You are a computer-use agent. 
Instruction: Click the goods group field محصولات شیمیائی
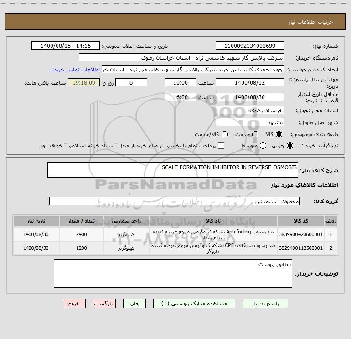coord(175,201)
